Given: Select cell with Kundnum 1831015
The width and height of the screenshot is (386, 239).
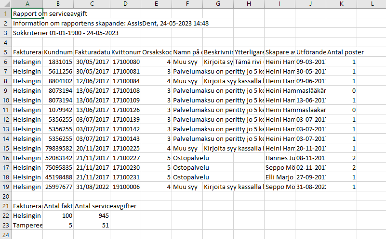Looking at the screenshot, I should point(58,62).
